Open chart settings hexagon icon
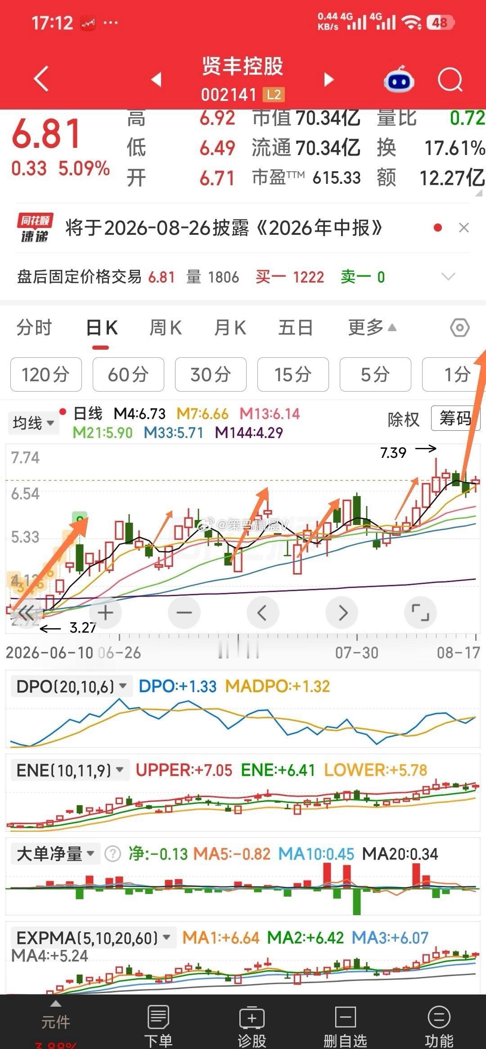The image size is (486, 1049). point(460,328)
